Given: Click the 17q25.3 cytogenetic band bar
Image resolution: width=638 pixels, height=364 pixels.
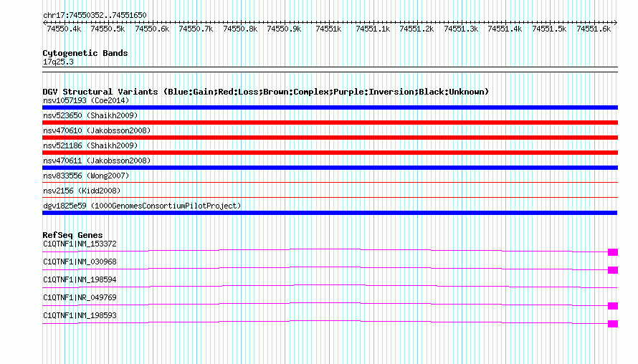Looking at the screenshot, I should point(330,70).
